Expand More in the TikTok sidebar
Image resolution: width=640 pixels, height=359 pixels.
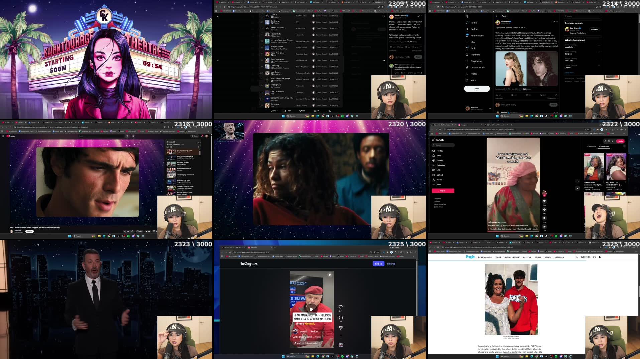(438, 184)
